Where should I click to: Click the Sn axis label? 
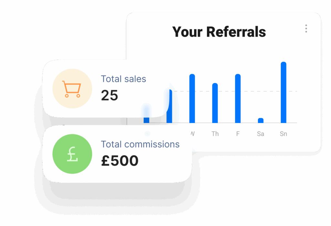click(x=283, y=134)
